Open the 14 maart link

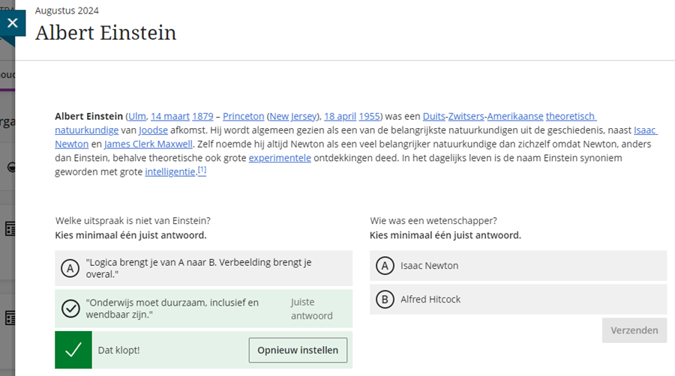pyautogui.click(x=170, y=116)
